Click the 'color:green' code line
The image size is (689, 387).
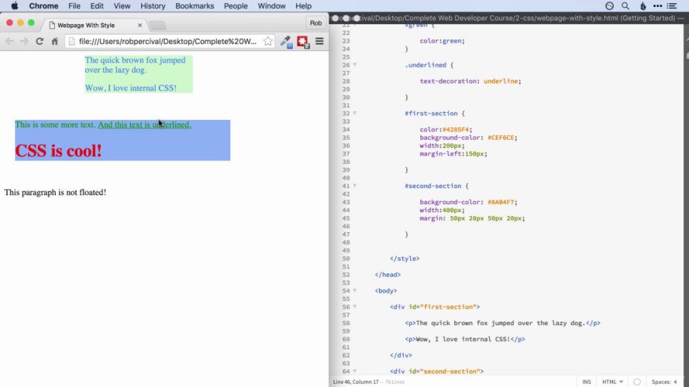click(x=442, y=41)
